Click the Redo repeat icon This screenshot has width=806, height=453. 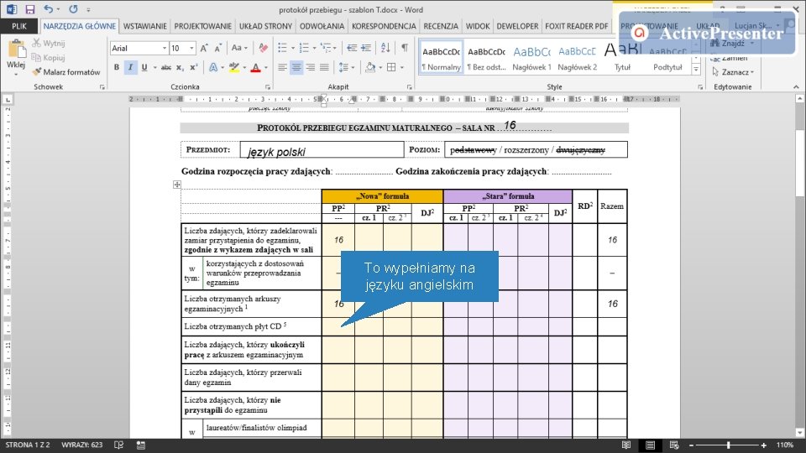74,9
